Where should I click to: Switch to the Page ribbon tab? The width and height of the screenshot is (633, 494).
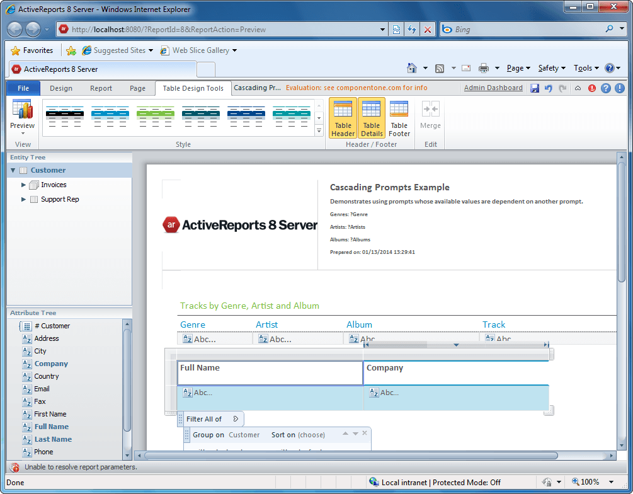[x=137, y=88]
